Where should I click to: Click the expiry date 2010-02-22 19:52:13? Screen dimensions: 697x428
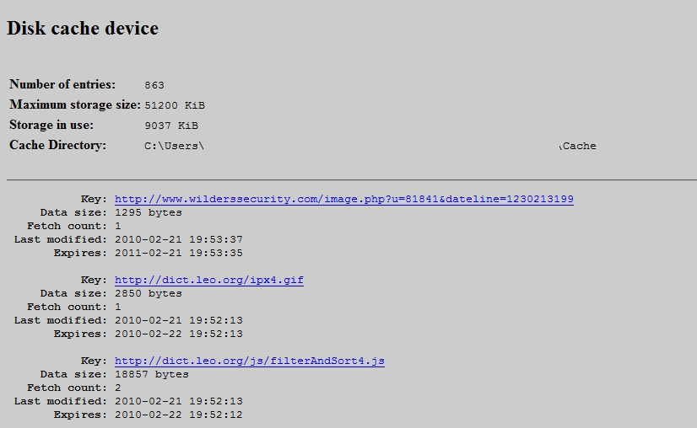(x=178, y=334)
